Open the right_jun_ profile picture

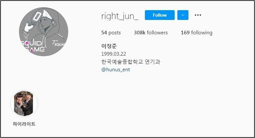pos(44,32)
